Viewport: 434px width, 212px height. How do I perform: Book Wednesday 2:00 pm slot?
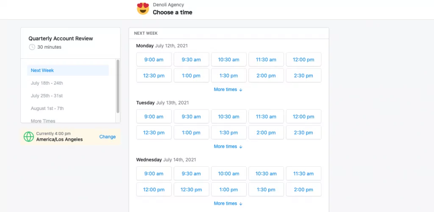point(303,190)
